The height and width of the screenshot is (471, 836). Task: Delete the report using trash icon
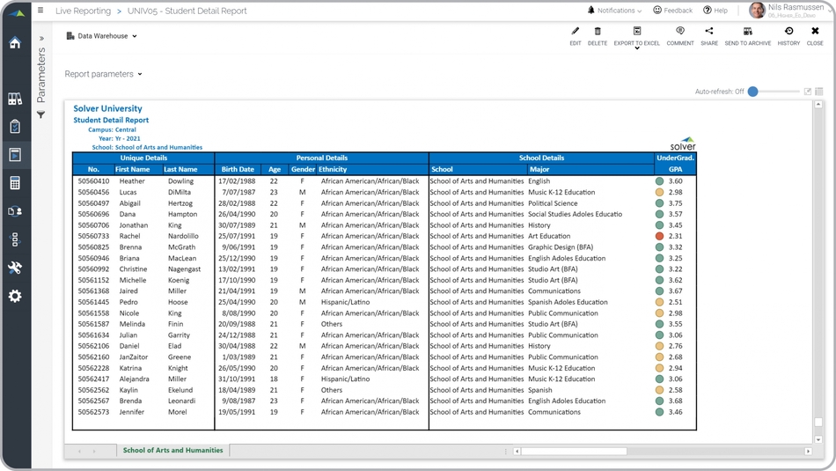pos(598,32)
